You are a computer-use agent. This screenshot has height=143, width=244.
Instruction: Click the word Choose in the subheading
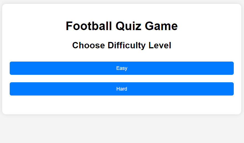pos(89,45)
